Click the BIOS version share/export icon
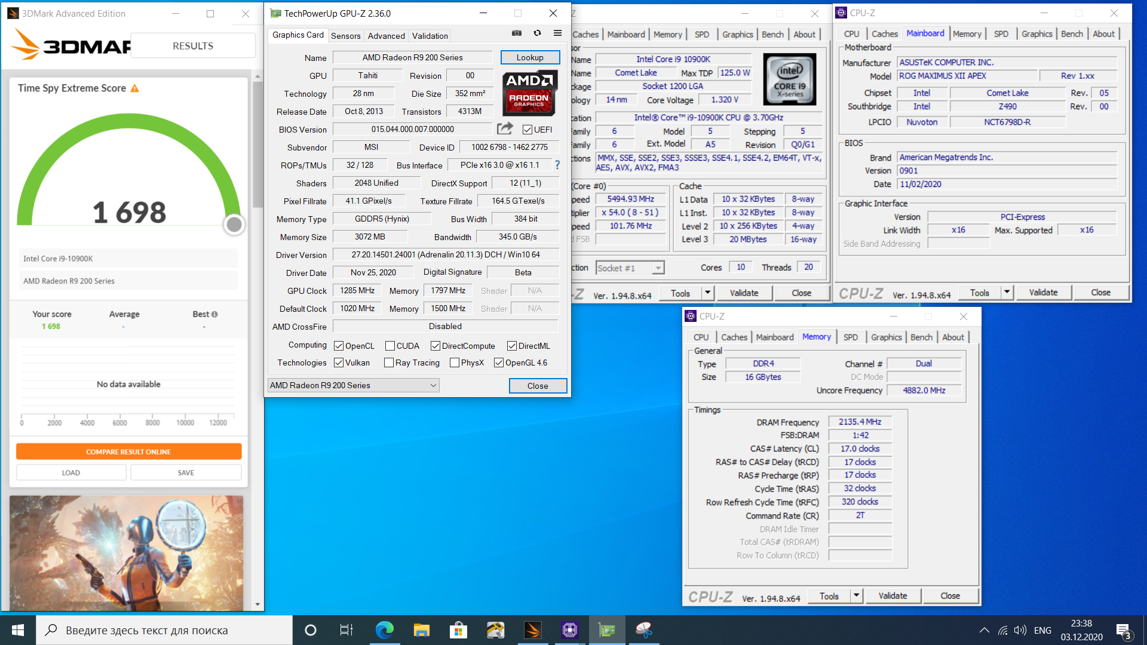The image size is (1147, 645). click(x=505, y=128)
